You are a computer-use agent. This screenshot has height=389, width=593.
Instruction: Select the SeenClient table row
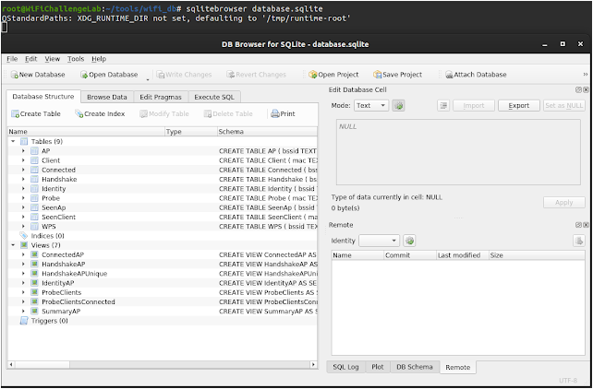click(163, 217)
